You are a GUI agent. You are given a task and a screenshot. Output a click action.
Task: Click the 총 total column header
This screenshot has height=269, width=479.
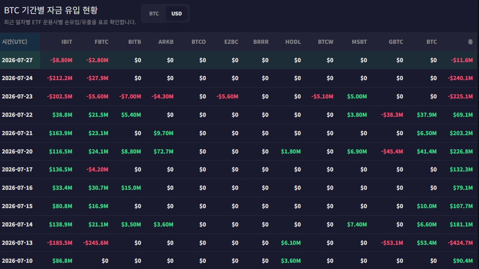click(470, 42)
